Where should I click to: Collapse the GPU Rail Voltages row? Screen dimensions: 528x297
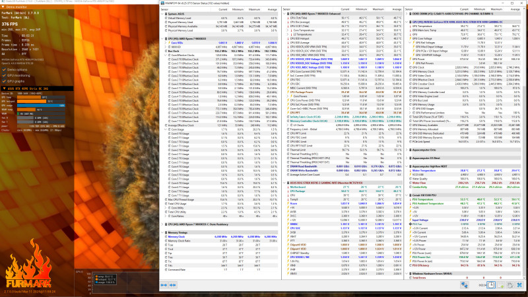[x=411, y=43]
